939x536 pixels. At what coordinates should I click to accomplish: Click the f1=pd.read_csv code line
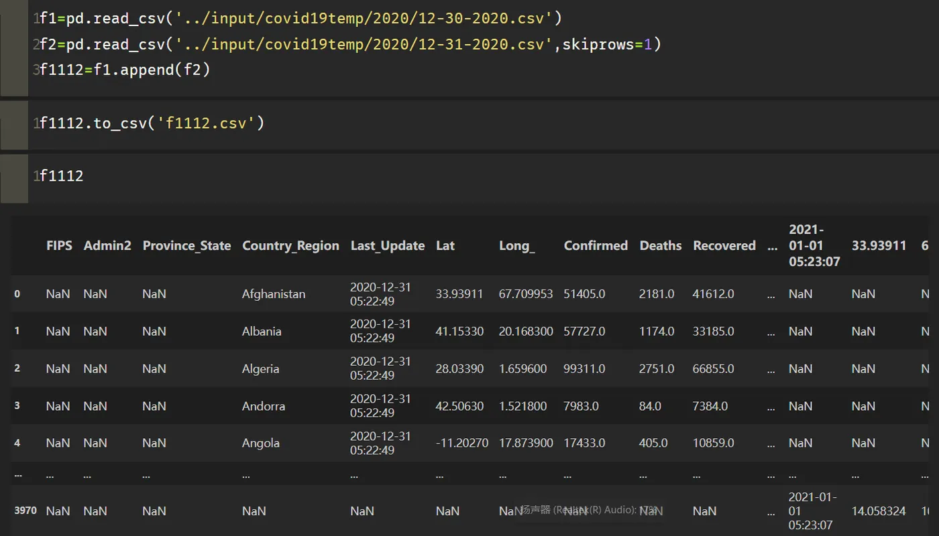tap(300, 19)
